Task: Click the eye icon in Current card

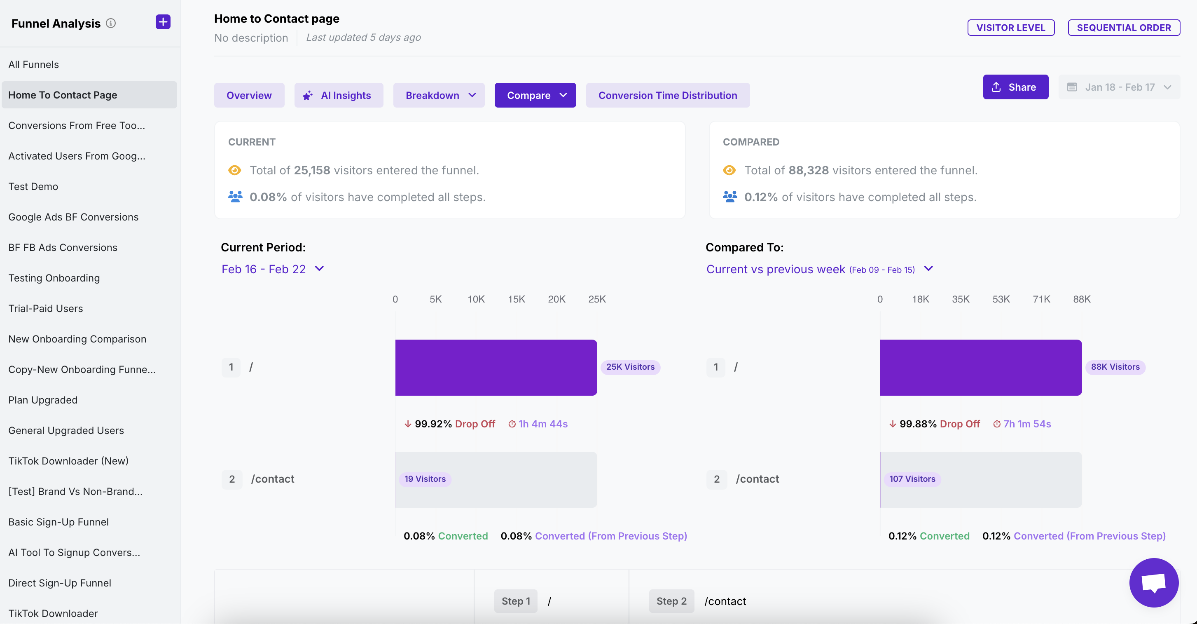Action: pos(235,170)
